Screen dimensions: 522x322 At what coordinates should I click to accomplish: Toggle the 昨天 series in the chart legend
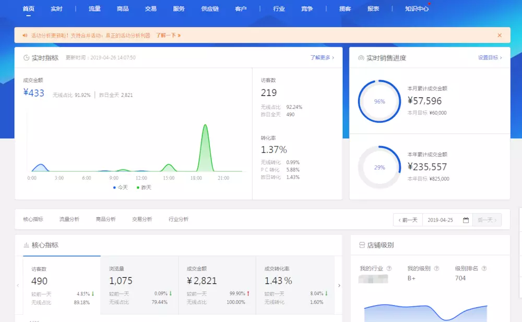[x=144, y=187]
